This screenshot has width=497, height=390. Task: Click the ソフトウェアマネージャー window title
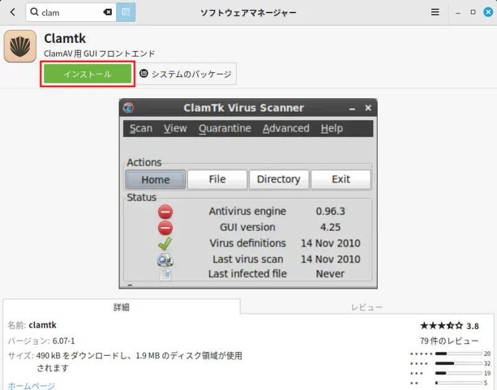point(248,12)
